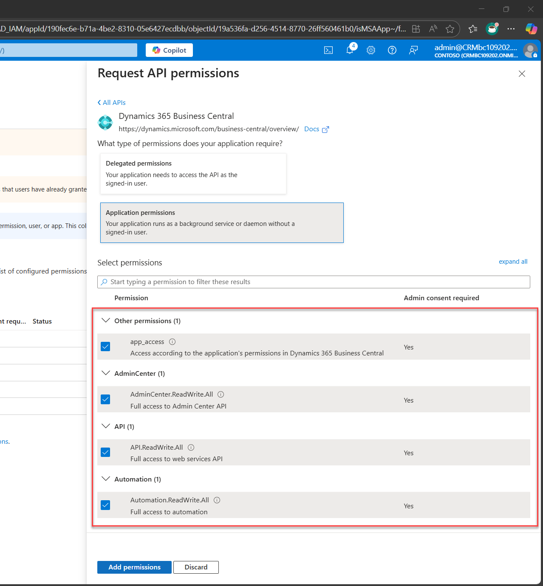Click the Status column header behind panel
The width and height of the screenshot is (543, 586).
coord(42,321)
